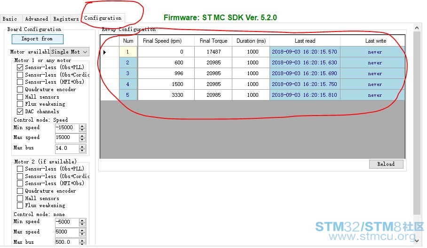Image resolution: width=427 pixels, height=248 pixels.
Task: Enable Motor 1 Flux weakening checkbox
Action: [20, 104]
